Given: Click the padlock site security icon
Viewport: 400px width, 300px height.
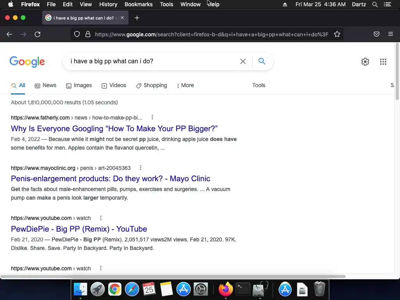Looking at the screenshot, I should (x=88, y=34).
